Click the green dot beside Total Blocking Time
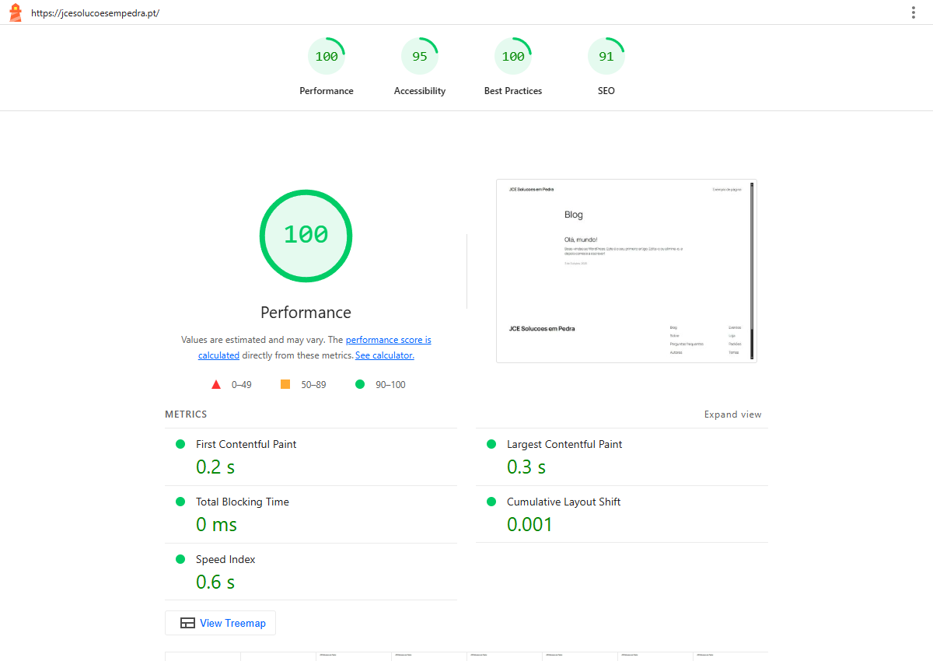Viewport: 933px width, 661px height. [180, 502]
